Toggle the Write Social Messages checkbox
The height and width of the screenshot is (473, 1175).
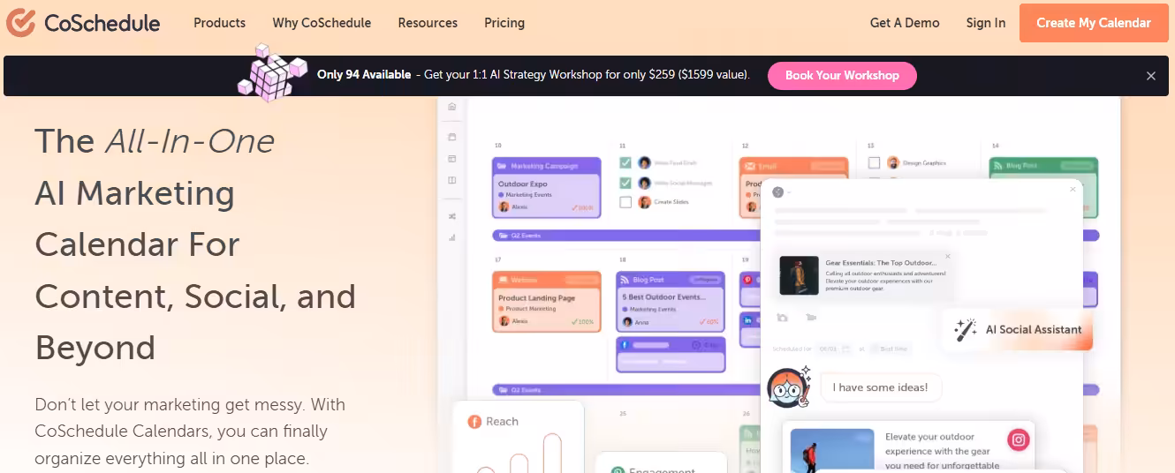[625, 183]
